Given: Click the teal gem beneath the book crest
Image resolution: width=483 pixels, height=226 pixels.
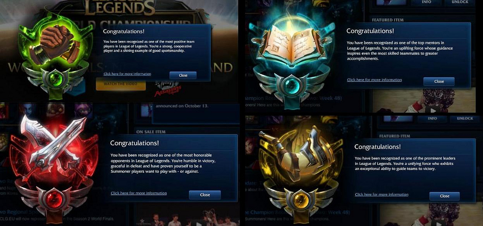Looking at the screenshot, I should tap(291, 86).
